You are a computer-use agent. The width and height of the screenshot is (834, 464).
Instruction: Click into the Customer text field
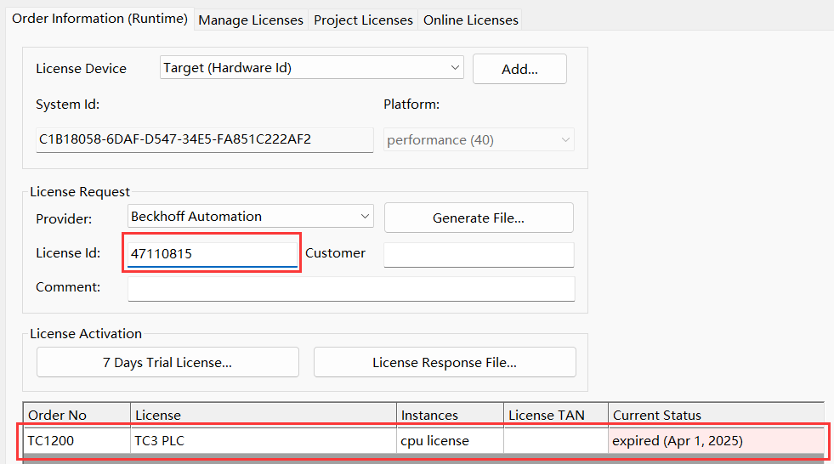tap(479, 254)
